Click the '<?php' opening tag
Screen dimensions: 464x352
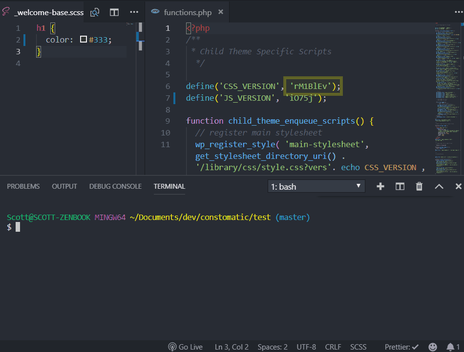[x=198, y=28]
